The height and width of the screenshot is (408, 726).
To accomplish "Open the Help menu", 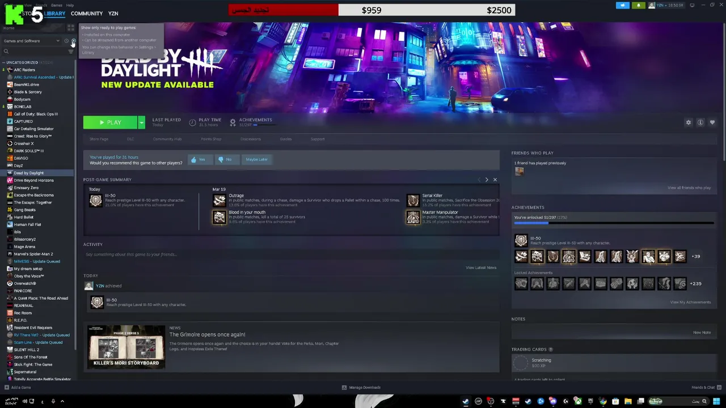I will click(x=70, y=5).
